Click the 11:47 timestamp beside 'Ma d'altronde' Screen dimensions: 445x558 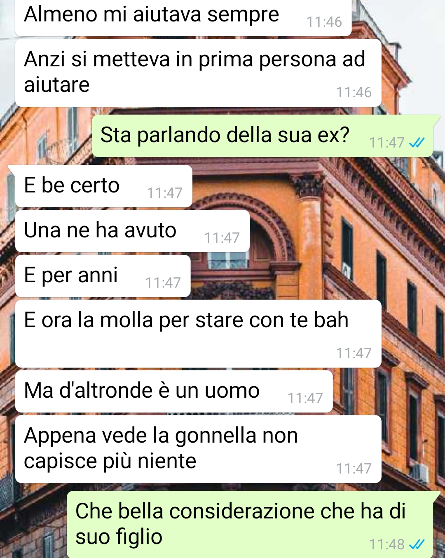tap(305, 398)
